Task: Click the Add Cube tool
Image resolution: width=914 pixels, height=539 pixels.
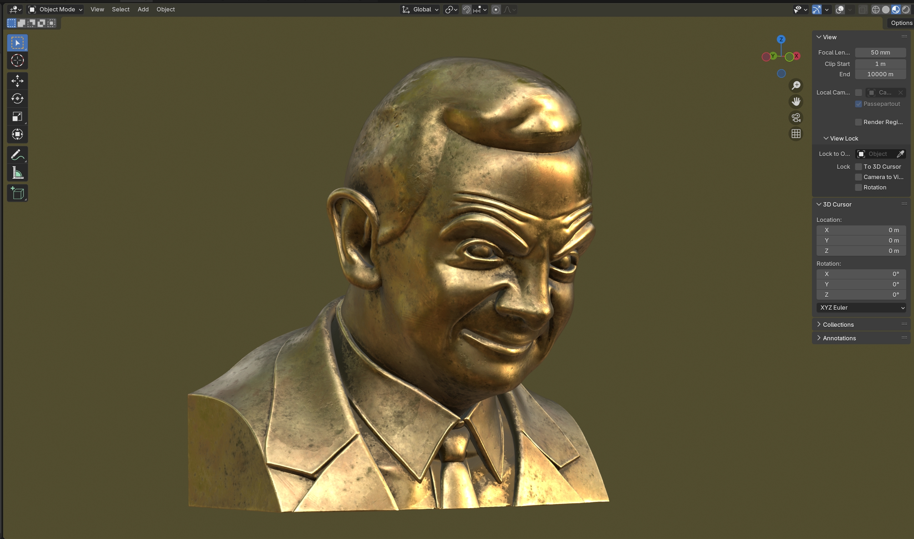Action: [x=17, y=193]
